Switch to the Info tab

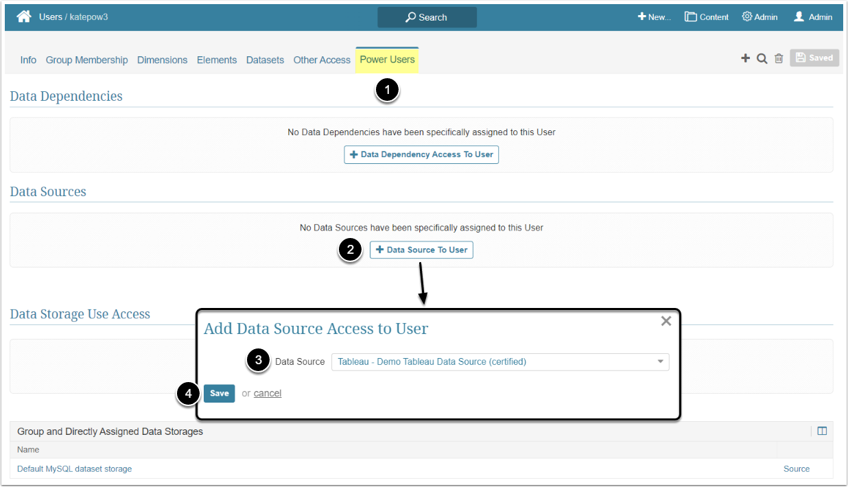click(28, 60)
